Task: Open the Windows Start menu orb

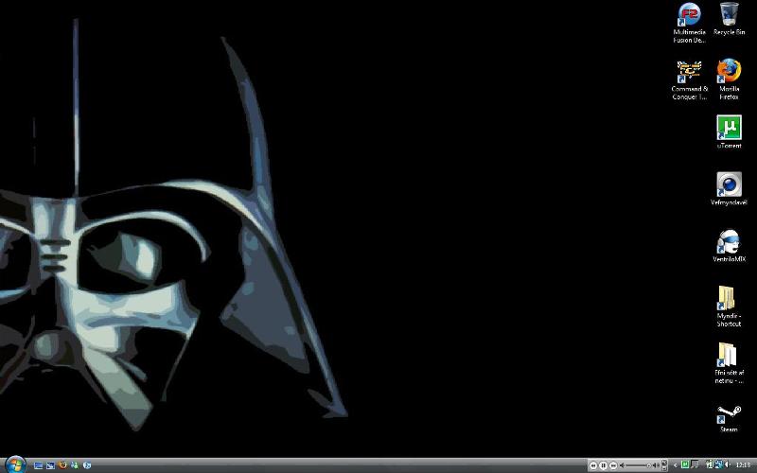Action: (15, 464)
